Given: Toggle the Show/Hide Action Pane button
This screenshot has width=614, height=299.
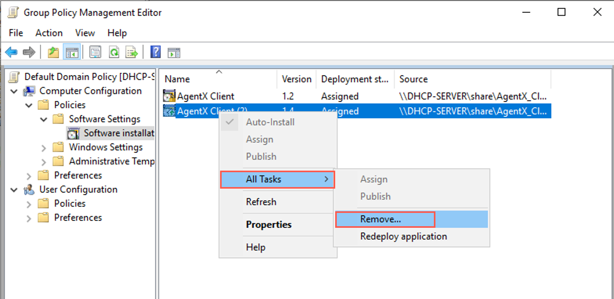Looking at the screenshot, I should click(x=173, y=52).
